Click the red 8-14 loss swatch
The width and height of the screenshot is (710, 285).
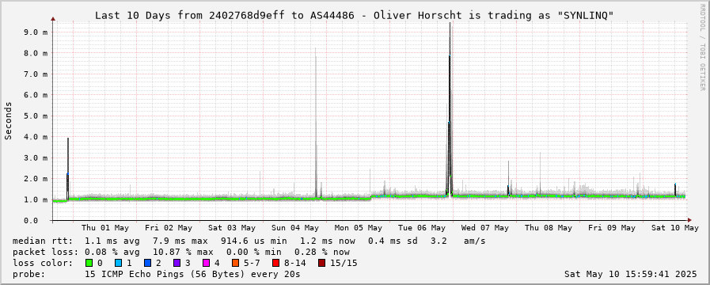(275, 263)
